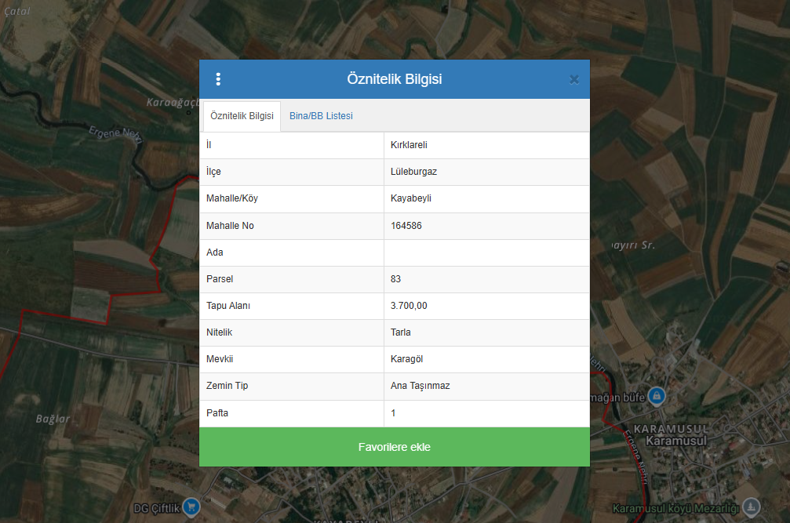The height and width of the screenshot is (523, 790).
Task: Select the Öznitelik Bilgisi tab
Action: [242, 116]
